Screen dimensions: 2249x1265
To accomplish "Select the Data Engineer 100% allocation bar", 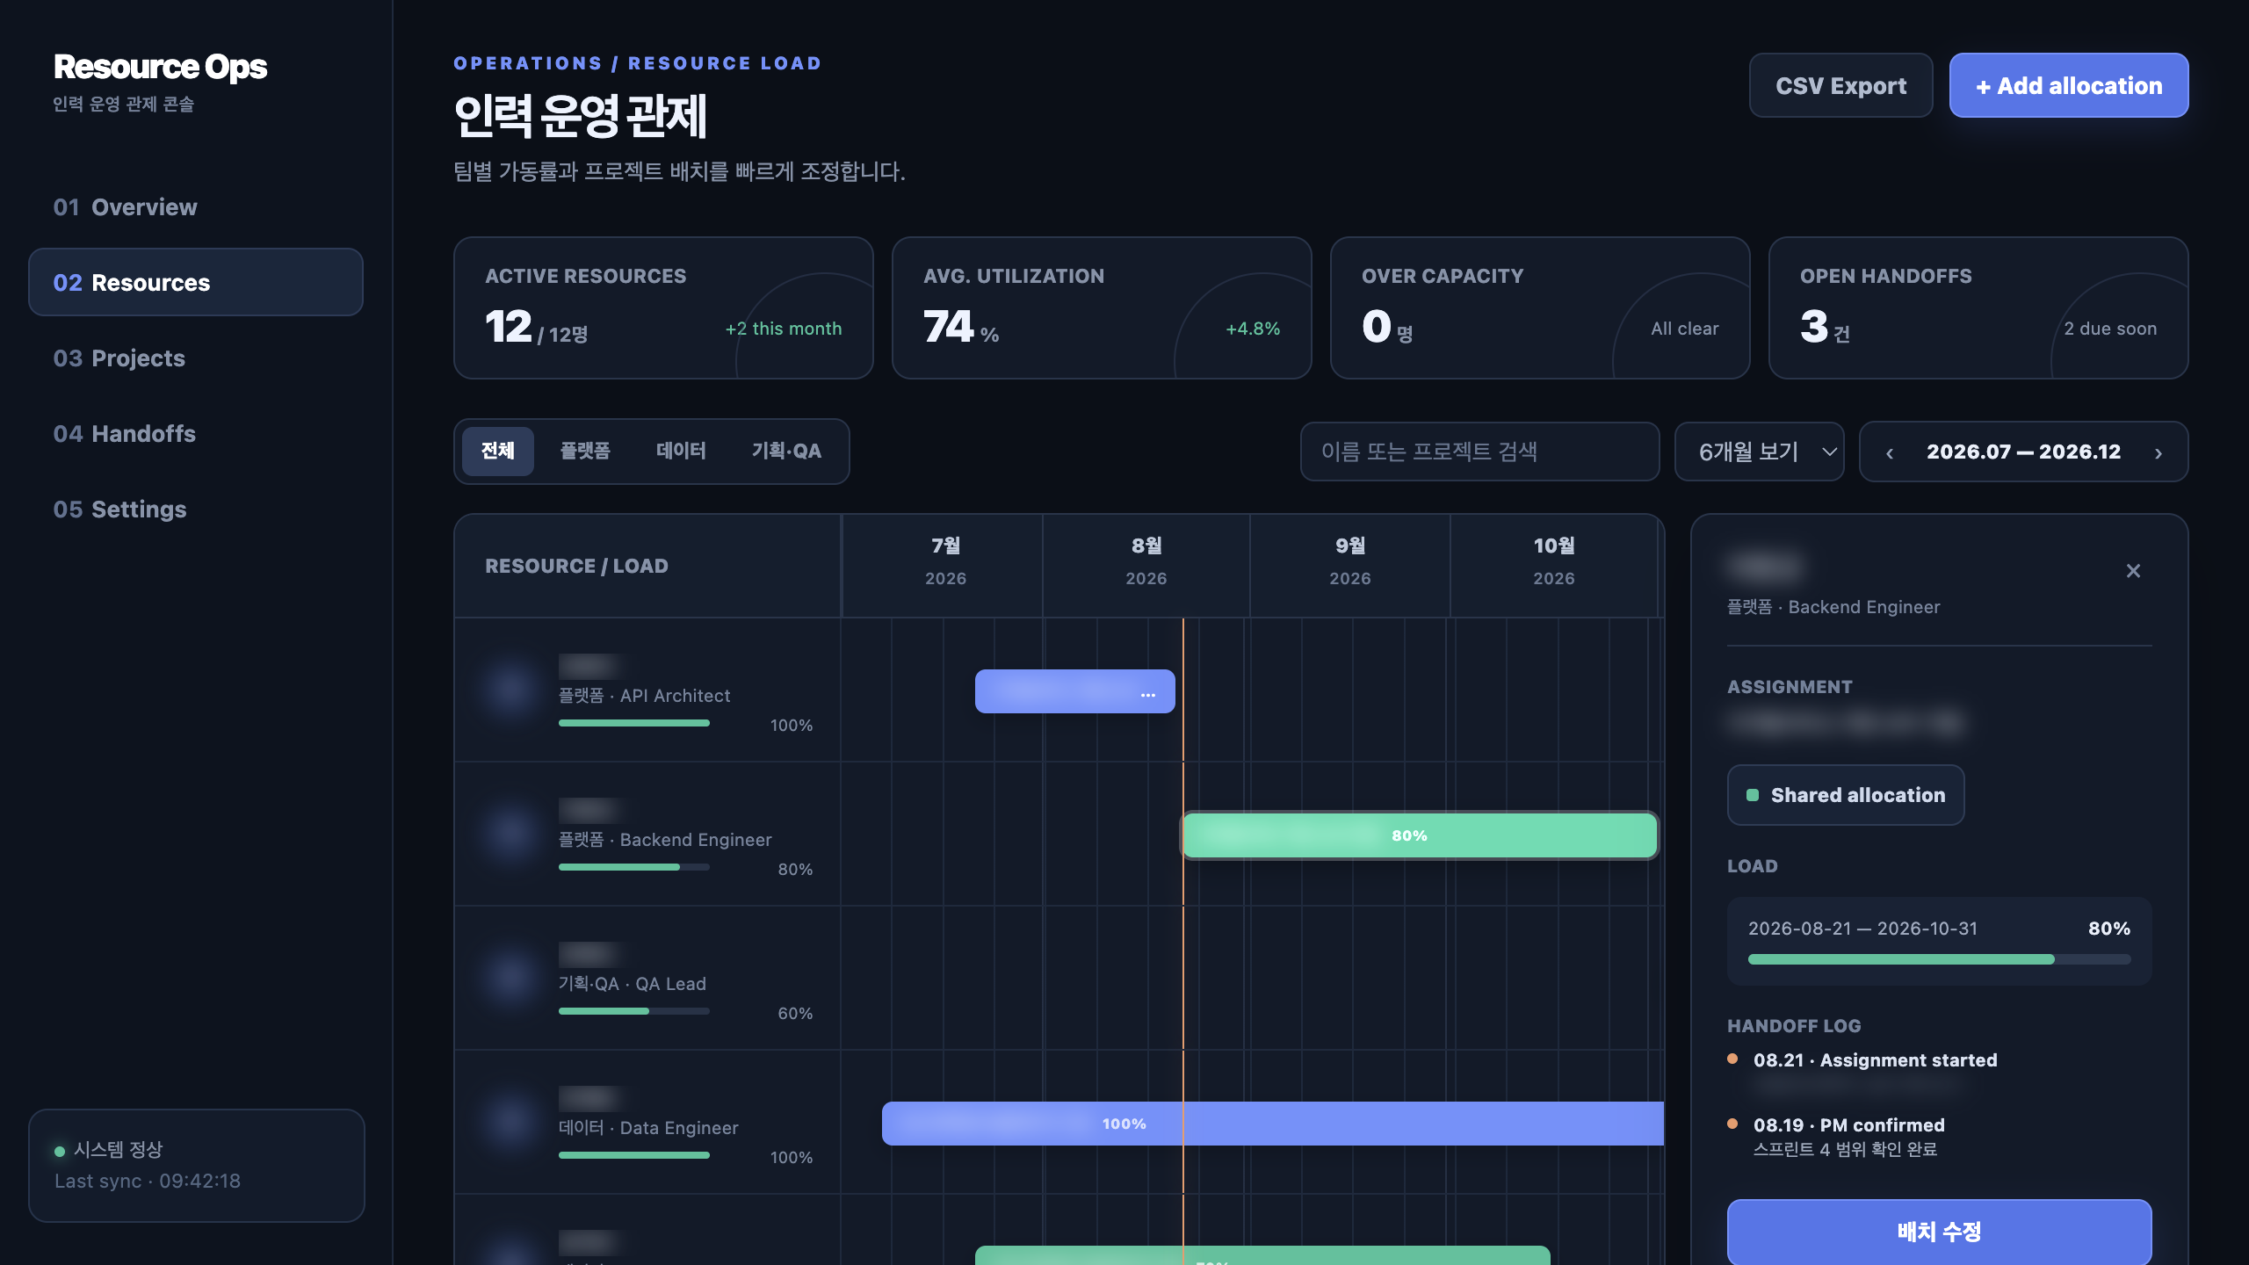I will point(1273,1124).
